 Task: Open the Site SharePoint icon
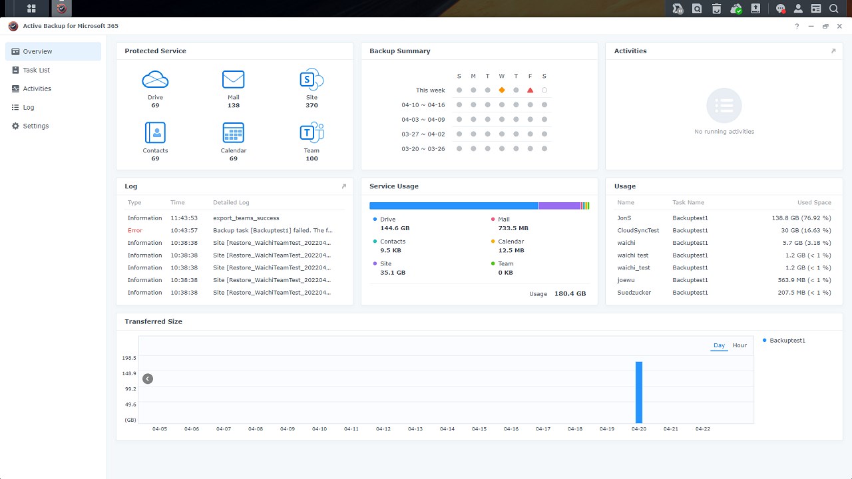click(312, 80)
